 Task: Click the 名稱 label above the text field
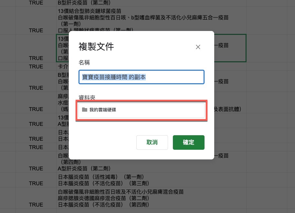tap(84, 62)
